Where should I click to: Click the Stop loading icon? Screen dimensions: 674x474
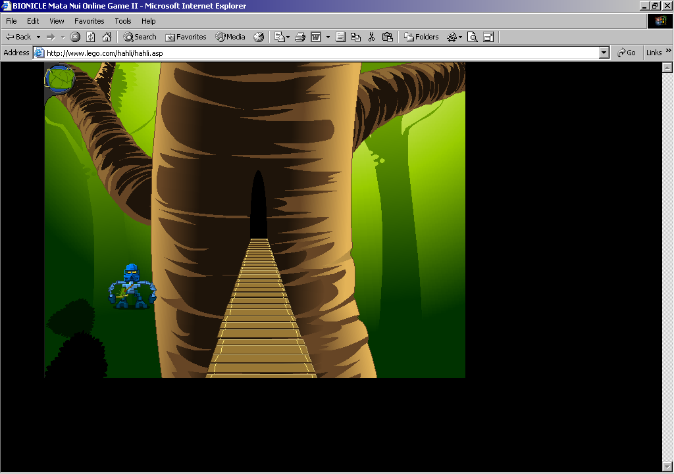tap(75, 37)
